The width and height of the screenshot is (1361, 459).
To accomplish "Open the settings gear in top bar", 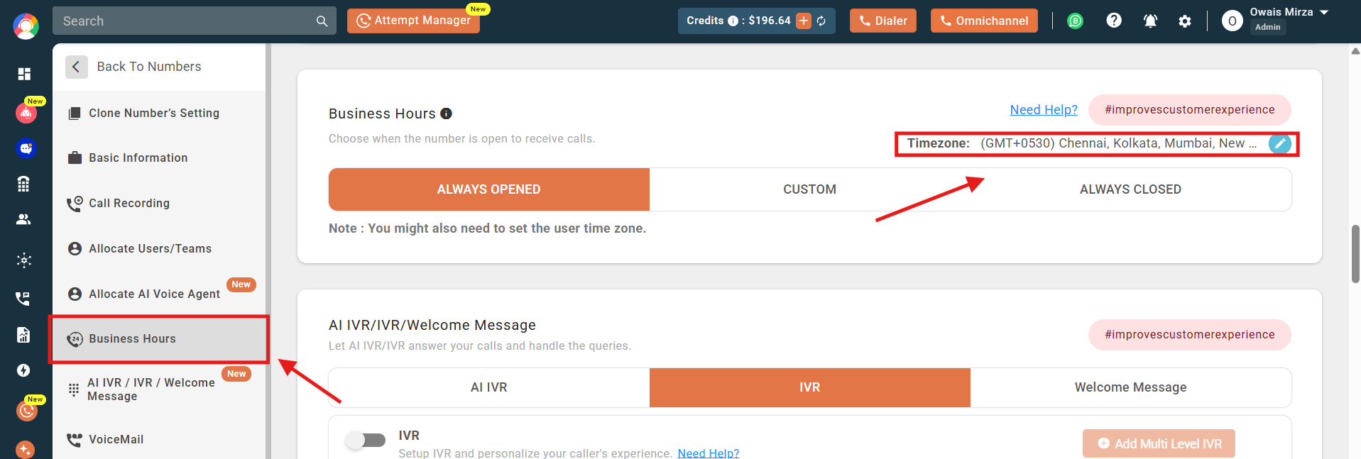I will [1185, 21].
